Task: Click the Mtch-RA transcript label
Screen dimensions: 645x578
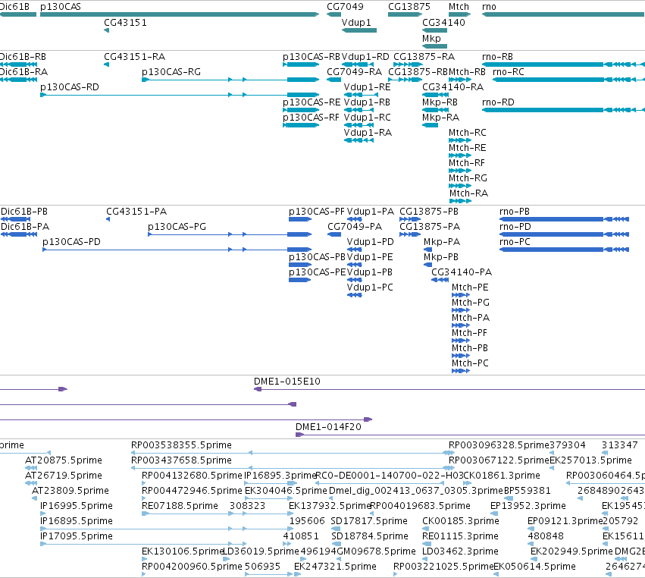Action: pyautogui.click(x=468, y=194)
